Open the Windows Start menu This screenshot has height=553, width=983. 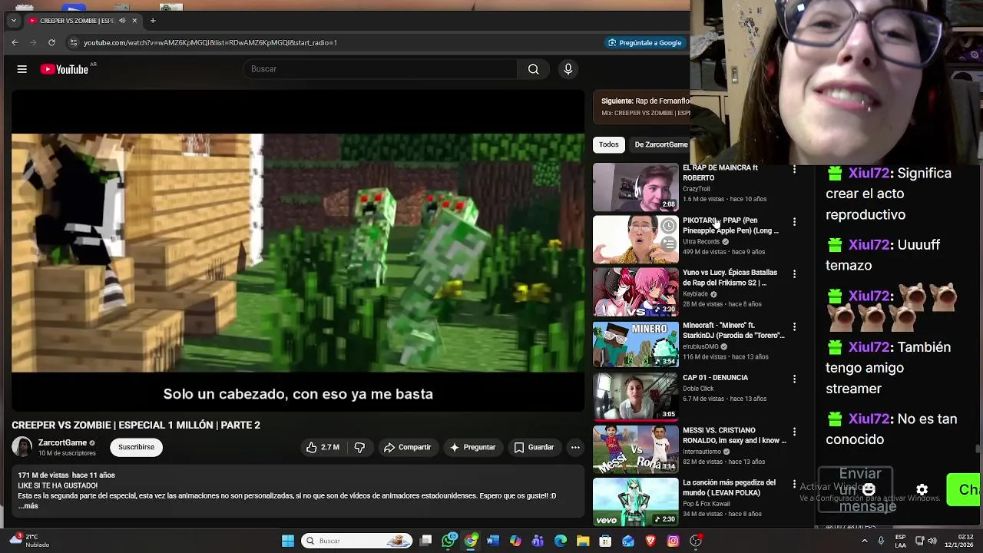click(x=288, y=541)
